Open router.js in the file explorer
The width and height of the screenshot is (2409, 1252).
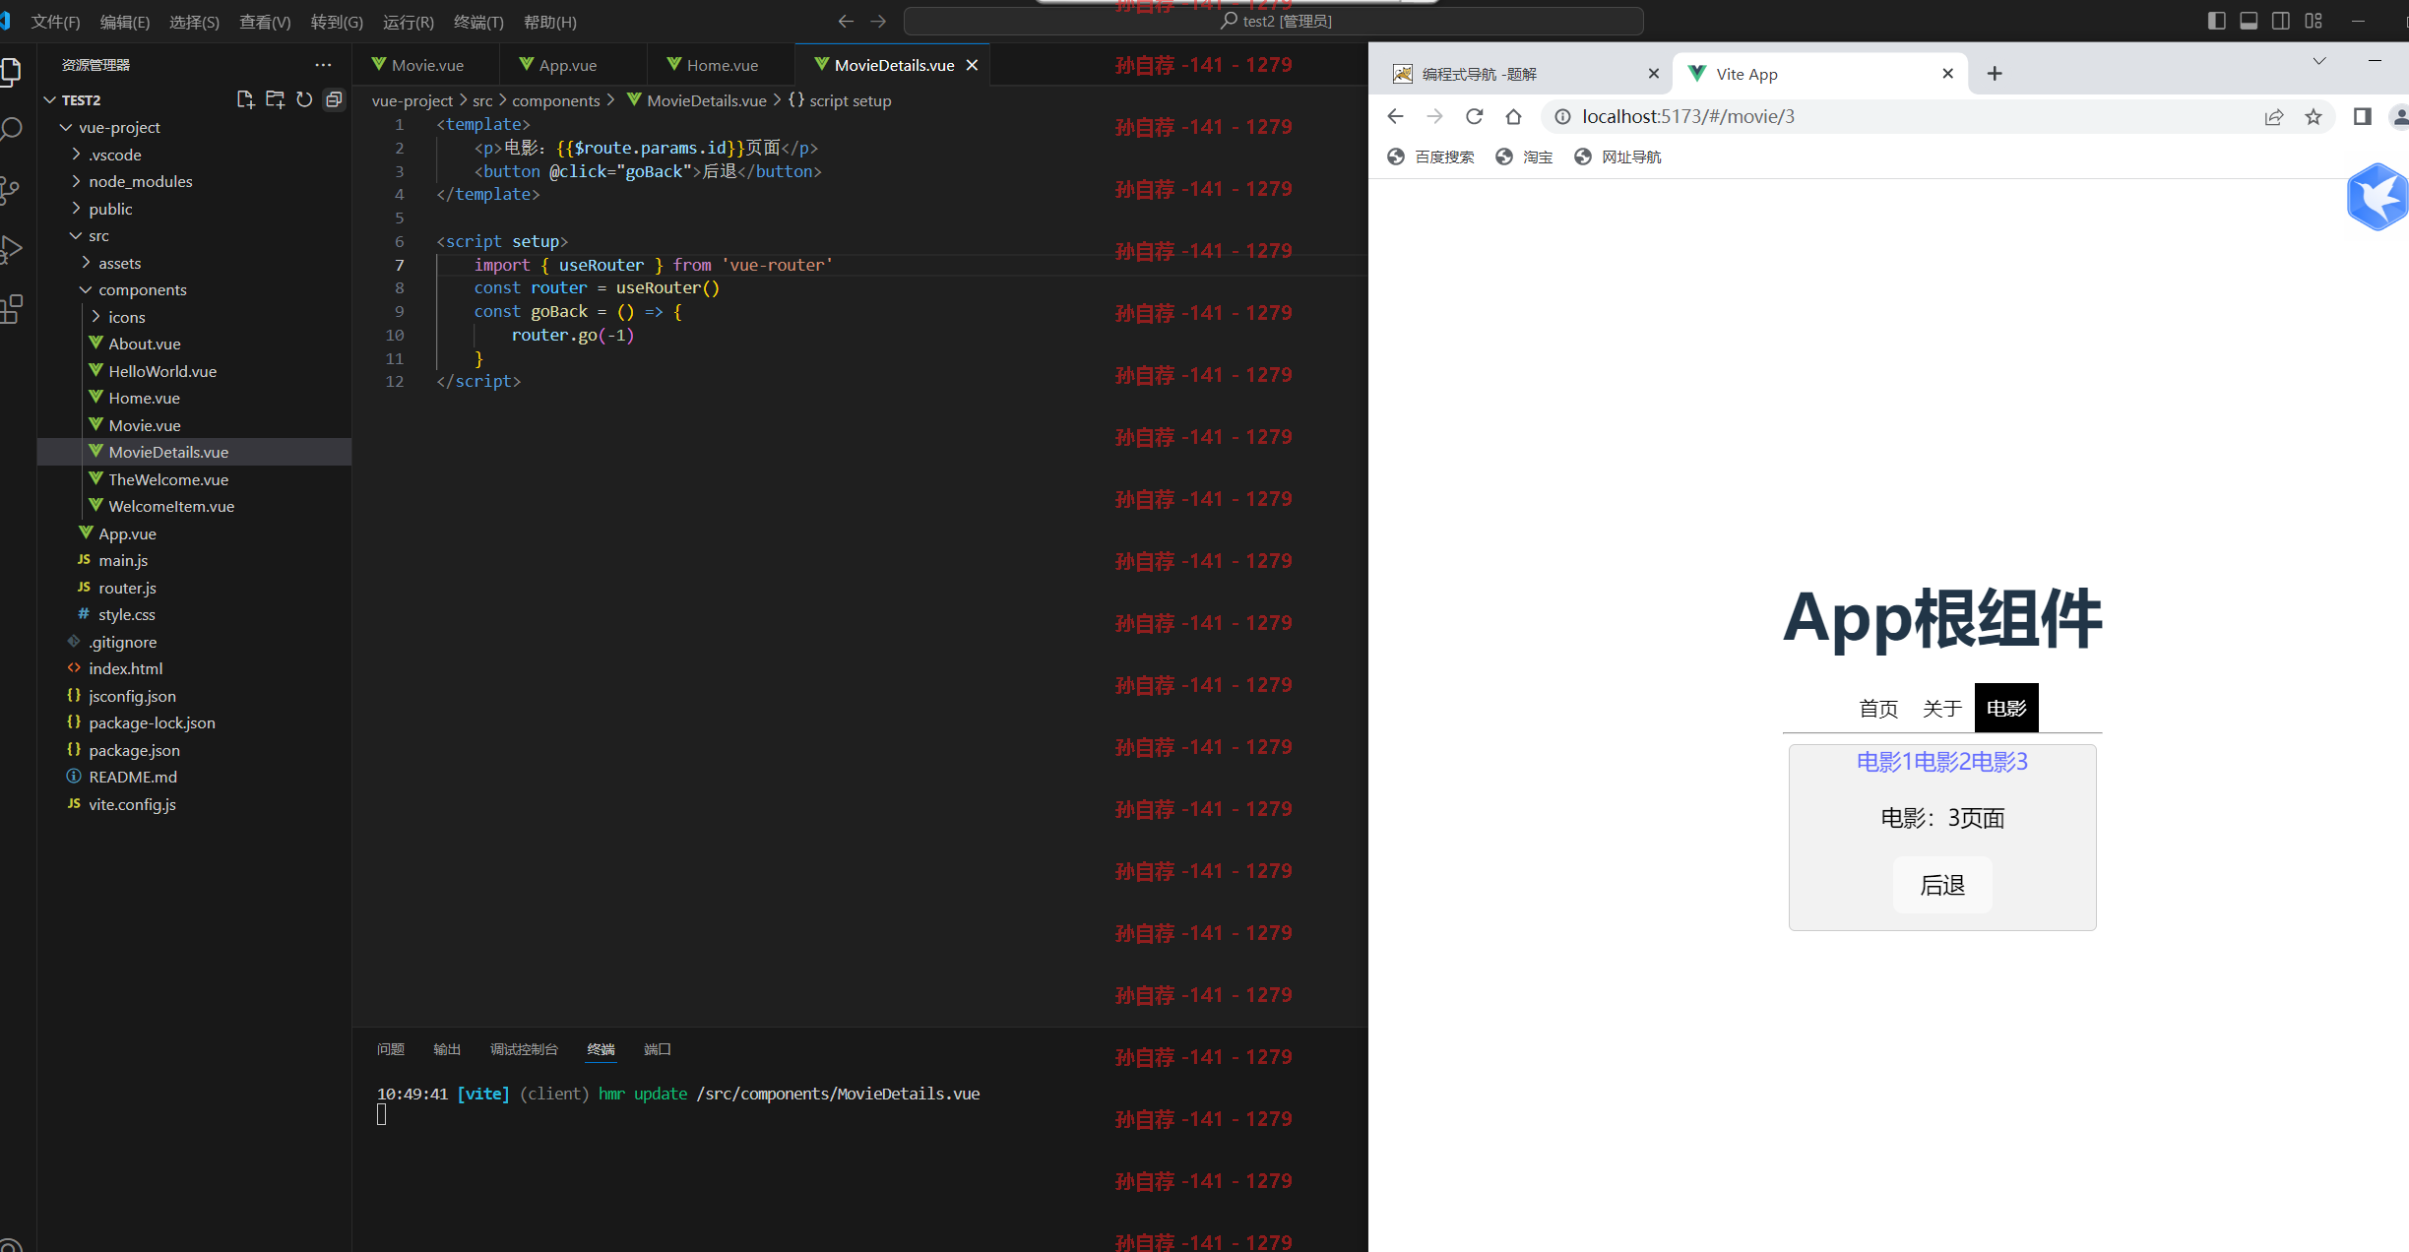(127, 588)
